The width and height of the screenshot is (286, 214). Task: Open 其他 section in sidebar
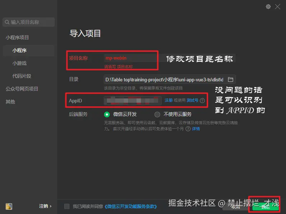[x=10, y=102]
